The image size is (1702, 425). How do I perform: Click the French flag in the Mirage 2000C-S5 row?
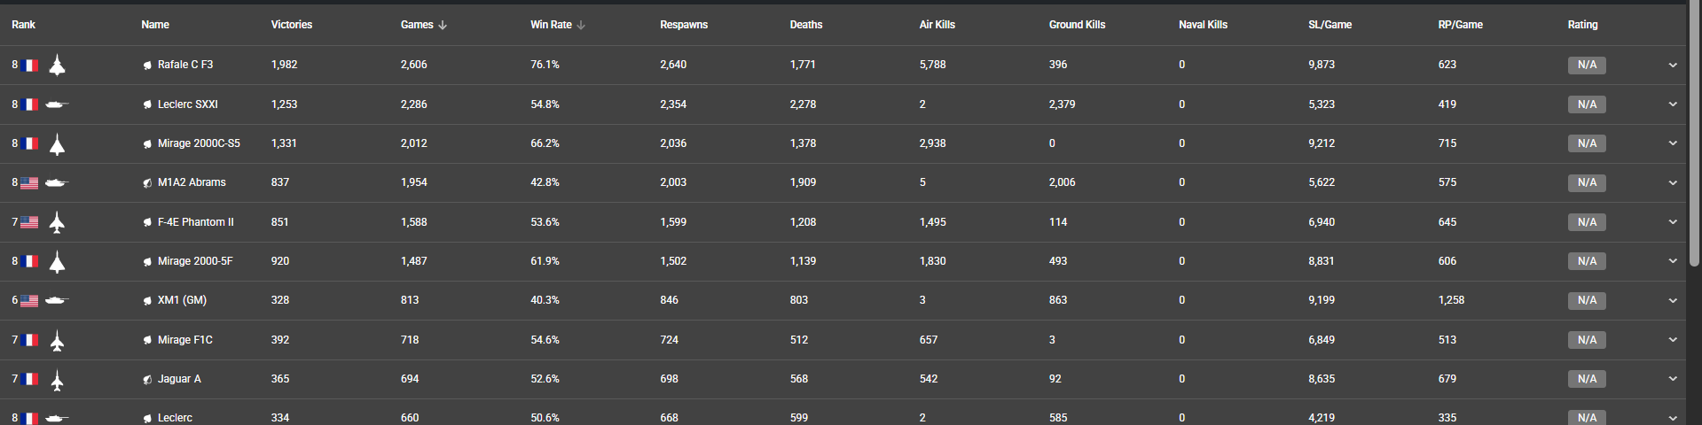[30, 143]
